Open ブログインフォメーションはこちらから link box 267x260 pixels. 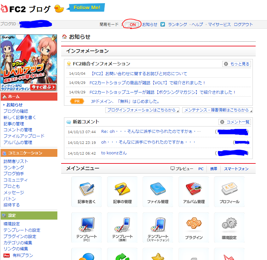click(x=142, y=110)
